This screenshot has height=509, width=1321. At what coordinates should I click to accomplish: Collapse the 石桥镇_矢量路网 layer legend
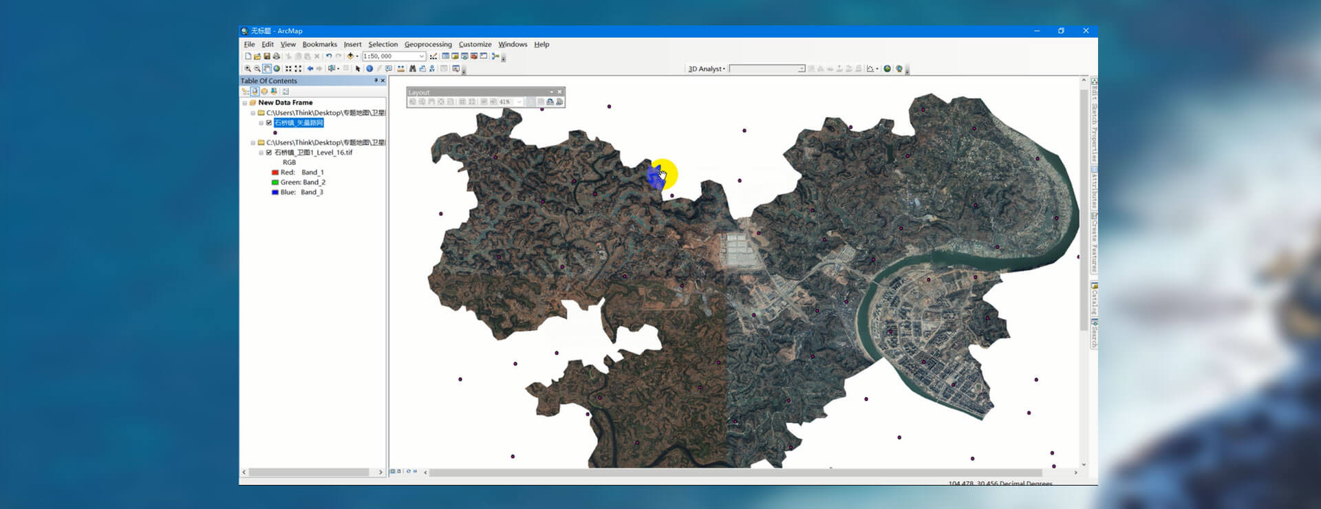(261, 123)
